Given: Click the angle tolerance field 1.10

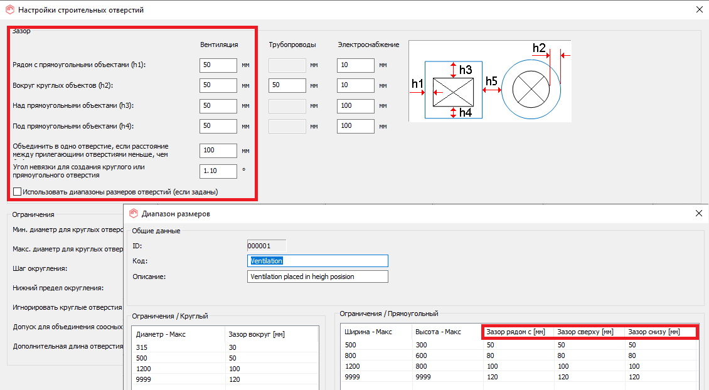Looking at the screenshot, I should (x=218, y=172).
